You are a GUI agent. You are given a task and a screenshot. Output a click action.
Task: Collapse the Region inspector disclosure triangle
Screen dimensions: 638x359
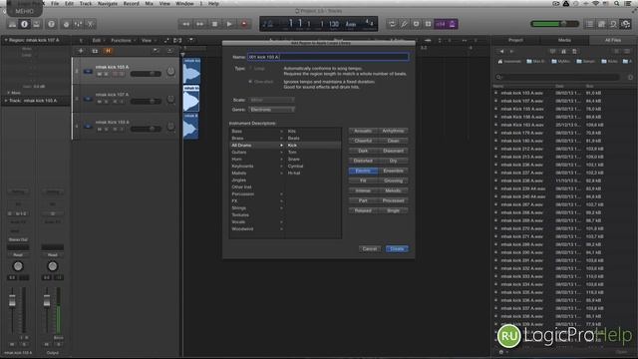6,40
